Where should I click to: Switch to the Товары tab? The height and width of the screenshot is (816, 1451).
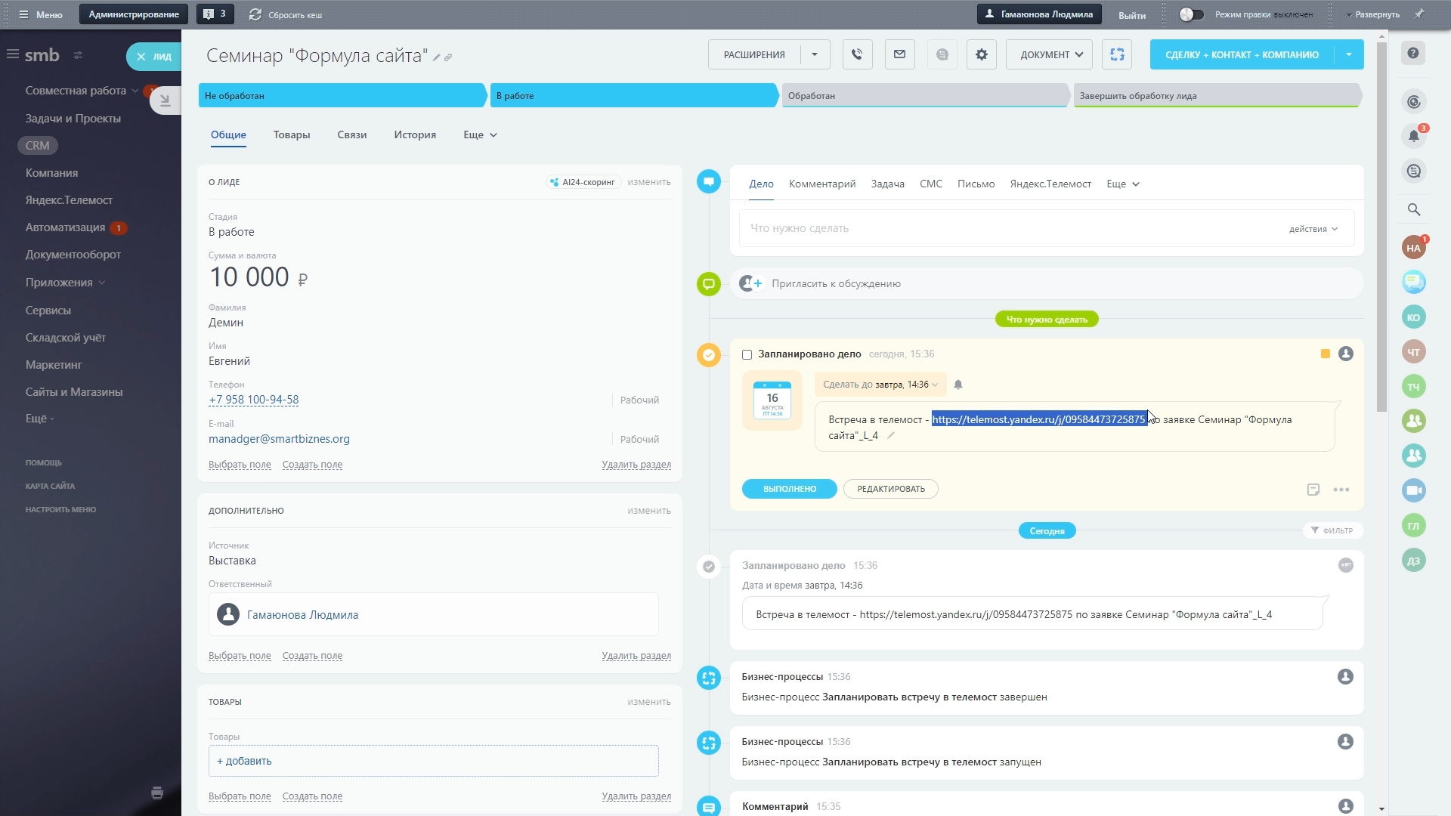(x=292, y=134)
